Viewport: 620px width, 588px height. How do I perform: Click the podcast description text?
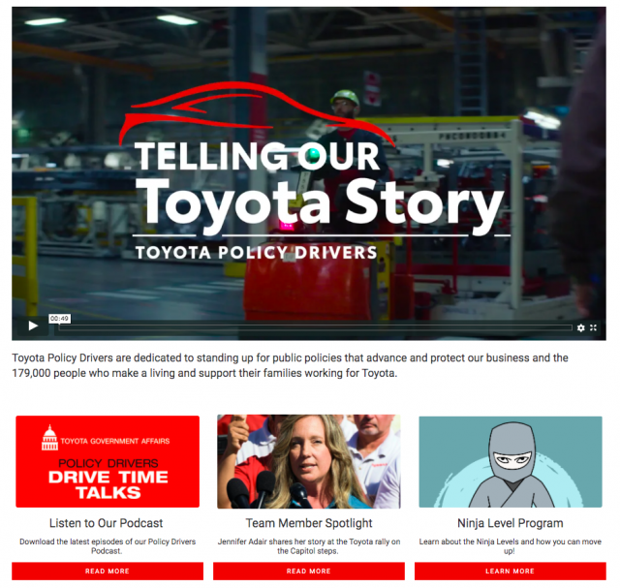[108, 546]
